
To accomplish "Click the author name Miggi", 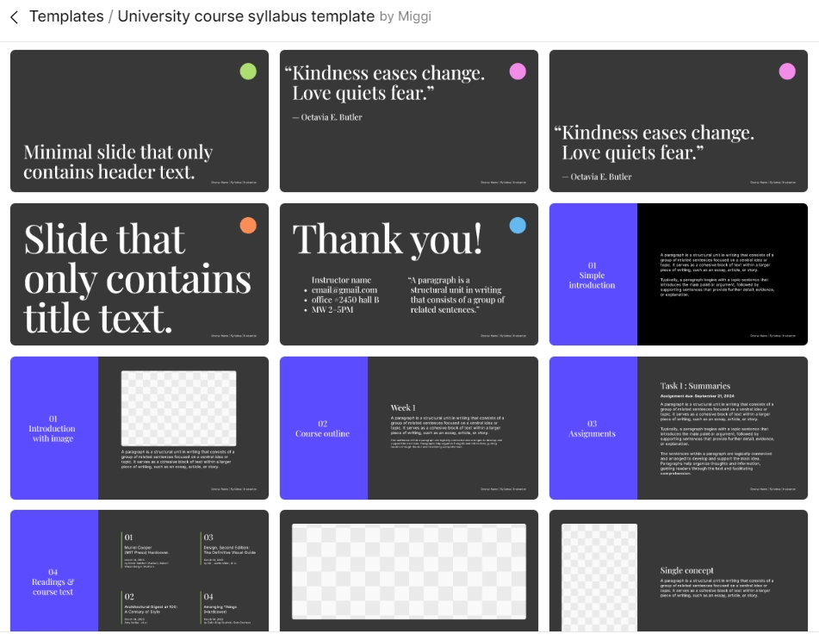I will pyautogui.click(x=414, y=16).
